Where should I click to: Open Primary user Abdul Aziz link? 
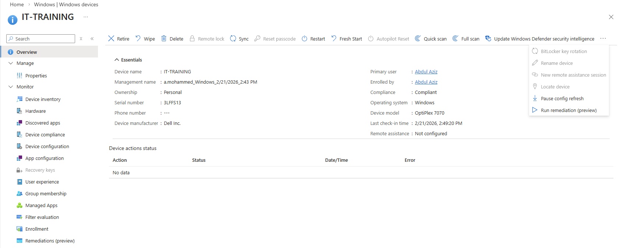coord(426,72)
